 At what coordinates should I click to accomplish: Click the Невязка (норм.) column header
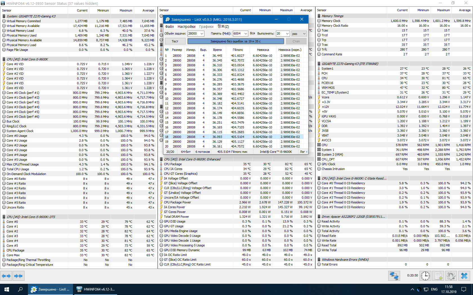[x=290, y=50]
